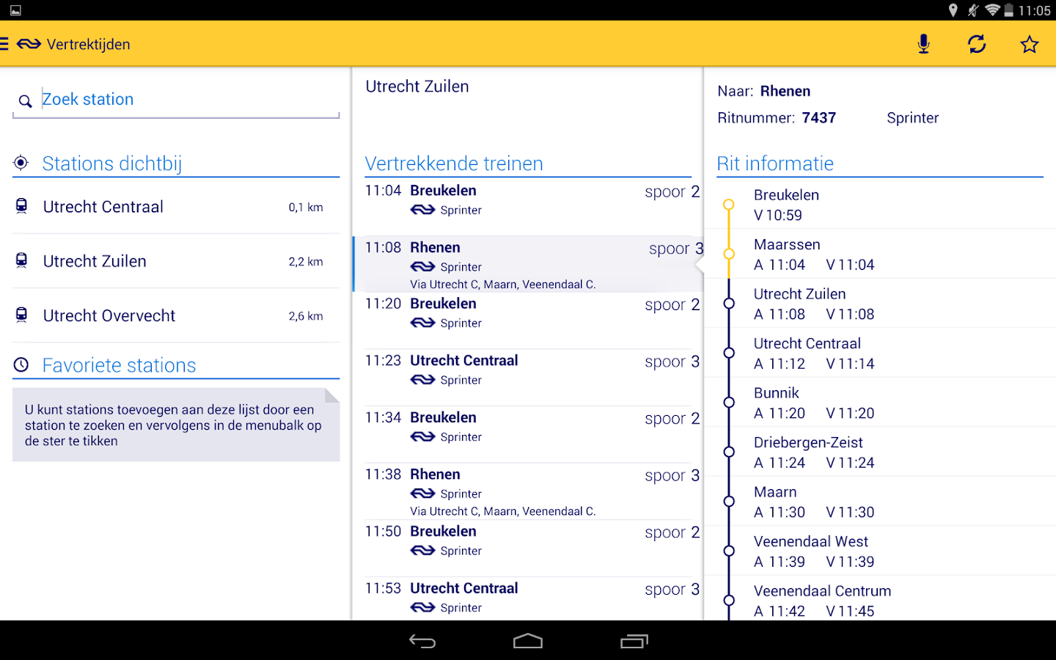Tap NS Sprinter logo on 11:20 row
The height and width of the screenshot is (660, 1056).
point(422,323)
